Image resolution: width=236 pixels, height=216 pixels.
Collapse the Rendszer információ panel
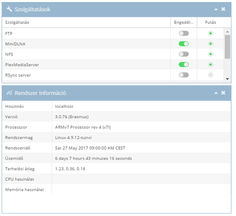pos(216,93)
